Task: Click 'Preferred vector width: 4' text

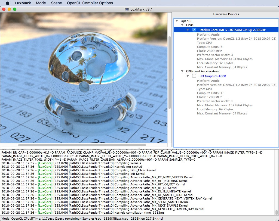Action: coord(215,55)
